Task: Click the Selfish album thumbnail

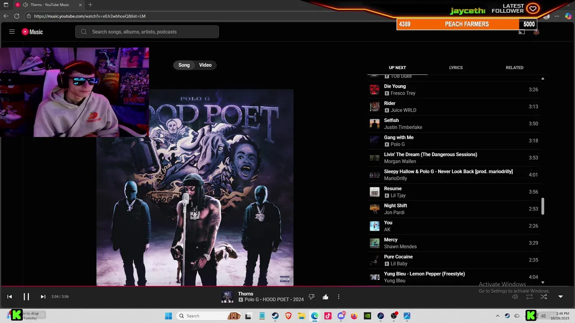Action: point(375,124)
